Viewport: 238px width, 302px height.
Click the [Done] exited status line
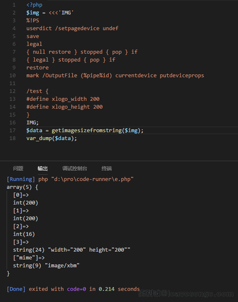pyautogui.click(x=73, y=289)
